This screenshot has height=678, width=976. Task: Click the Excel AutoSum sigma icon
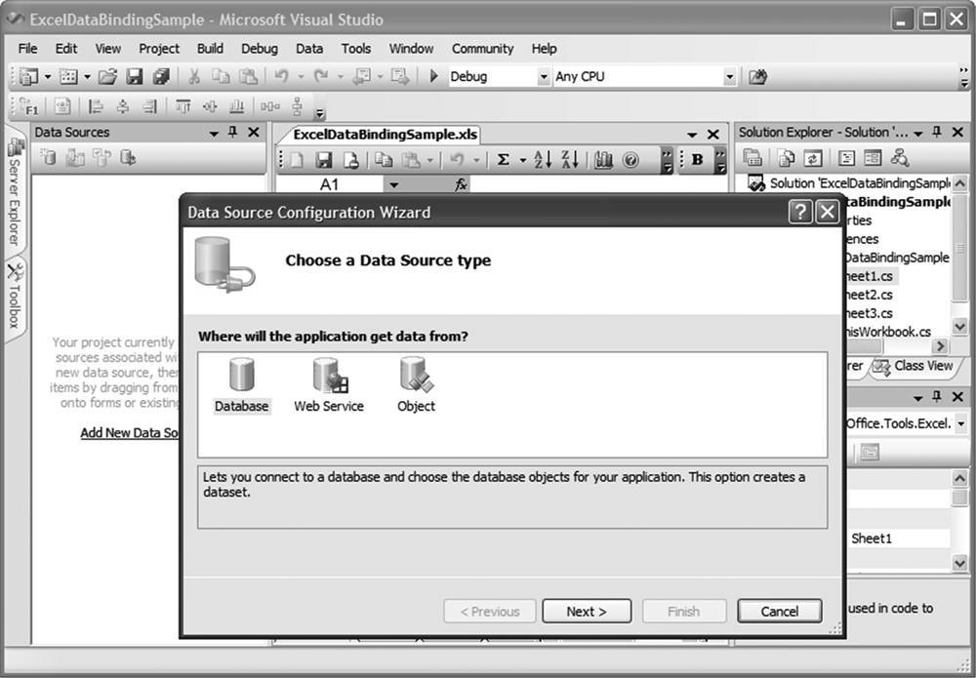click(503, 161)
